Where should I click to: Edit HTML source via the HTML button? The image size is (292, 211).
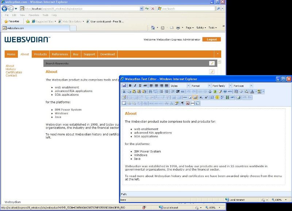tap(230, 91)
